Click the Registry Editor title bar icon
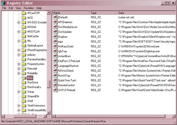Viewport: 177px width, 125px height. coord(3,3)
